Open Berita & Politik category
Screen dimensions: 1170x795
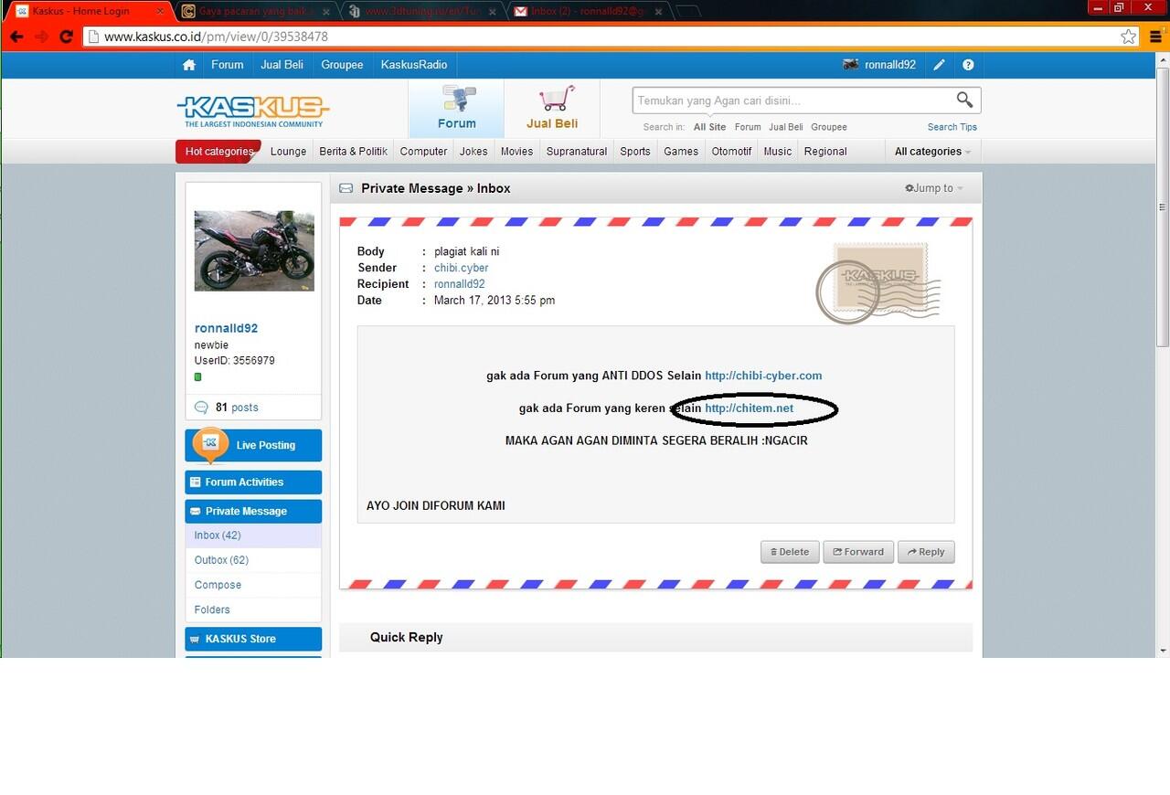(x=353, y=152)
